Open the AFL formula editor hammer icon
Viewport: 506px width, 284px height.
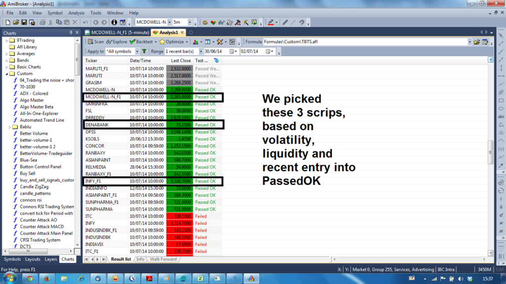coord(238,22)
